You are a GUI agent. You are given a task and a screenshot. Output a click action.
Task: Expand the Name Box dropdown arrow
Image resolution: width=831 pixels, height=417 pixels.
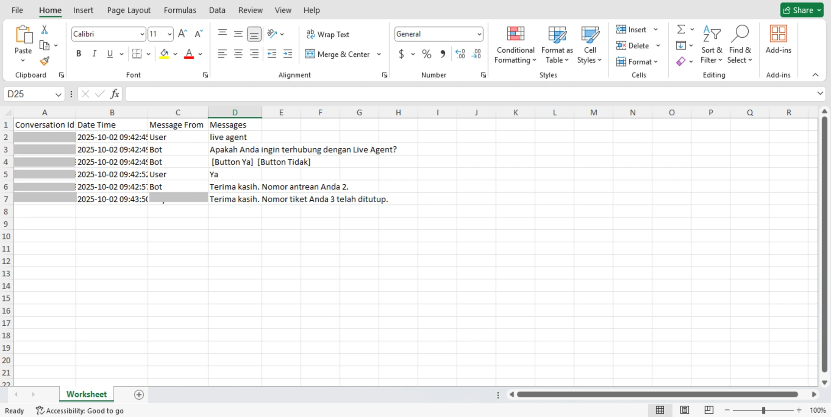pyautogui.click(x=58, y=94)
